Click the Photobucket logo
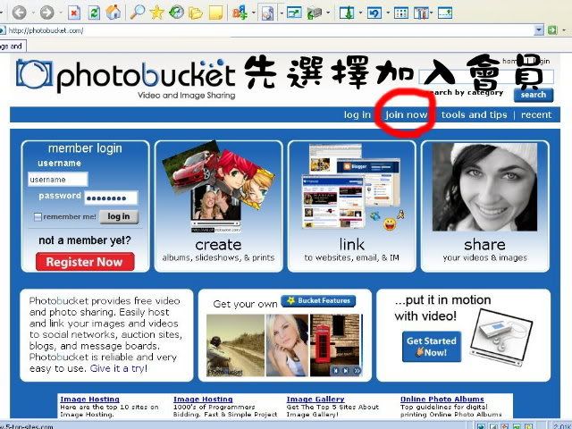572x429 pixels. (x=126, y=79)
